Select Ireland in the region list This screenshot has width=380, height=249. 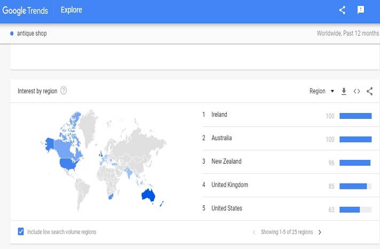(x=219, y=115)
